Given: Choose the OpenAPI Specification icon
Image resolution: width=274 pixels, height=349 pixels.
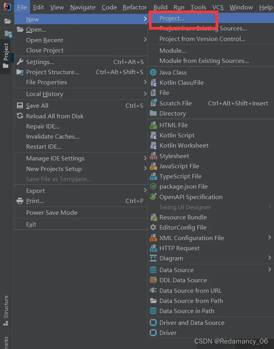Looking at the screenshot, I should click(153, 197).
